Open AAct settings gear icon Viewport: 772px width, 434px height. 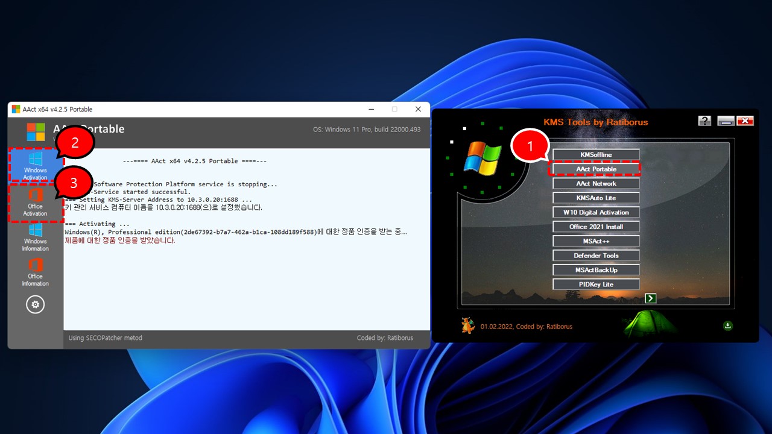35,305
